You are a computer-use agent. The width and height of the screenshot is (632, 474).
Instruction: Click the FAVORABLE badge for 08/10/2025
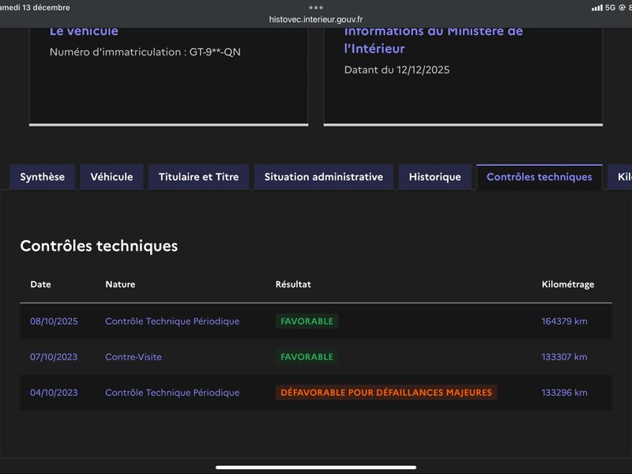pos(307,322)
